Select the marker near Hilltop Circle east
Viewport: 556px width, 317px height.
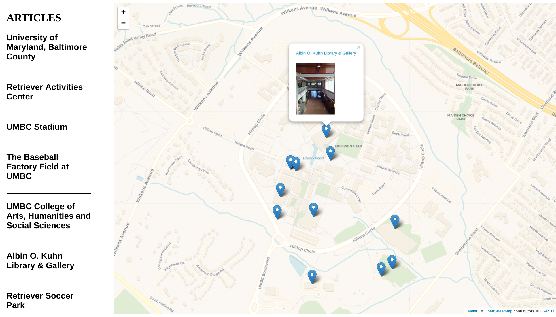pyautogui.click(x=395, y=222)
